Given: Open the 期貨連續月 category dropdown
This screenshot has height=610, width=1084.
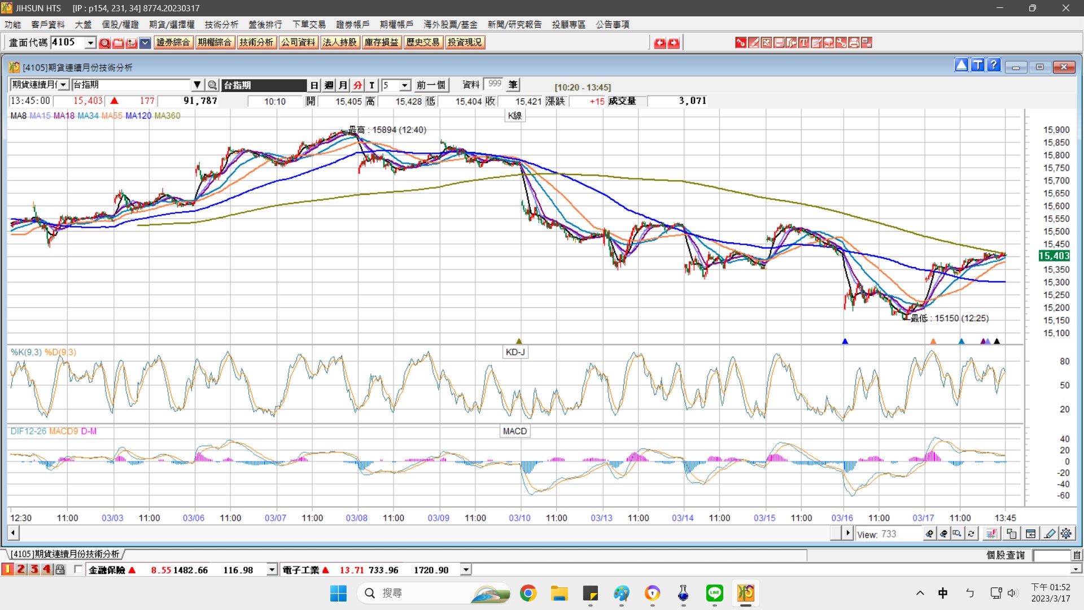Looking at the screenshot, I should [63, 85].
